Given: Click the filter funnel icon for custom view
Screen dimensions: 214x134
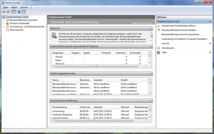Looking at the screenshot, I should coord(158,30).
